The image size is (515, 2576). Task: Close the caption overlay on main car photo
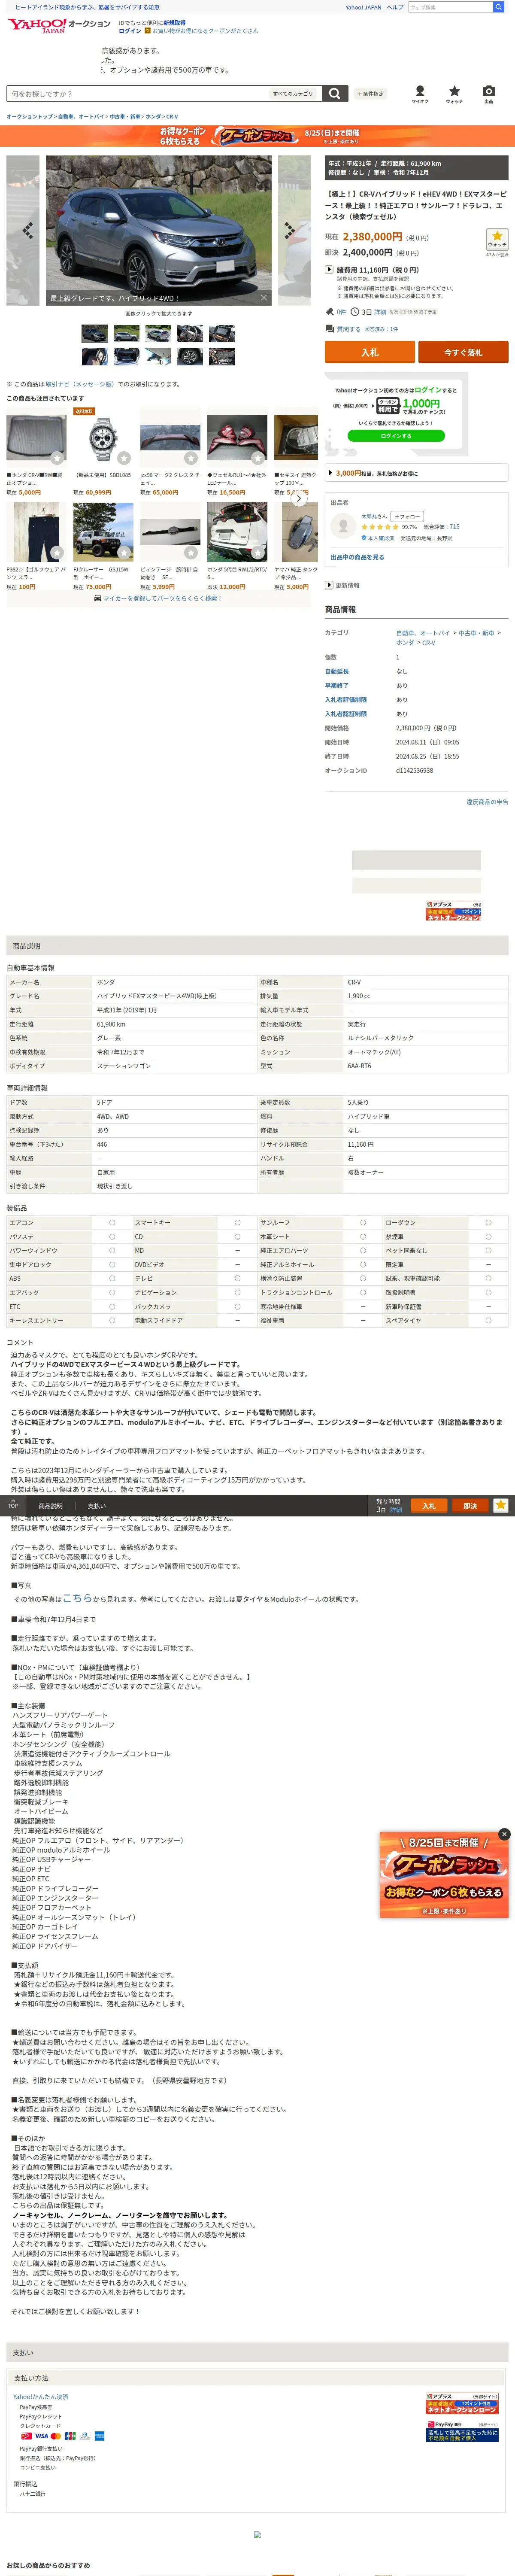(264, 297)
